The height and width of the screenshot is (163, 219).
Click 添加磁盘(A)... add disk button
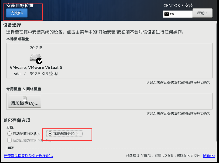(x=25, y=101)
